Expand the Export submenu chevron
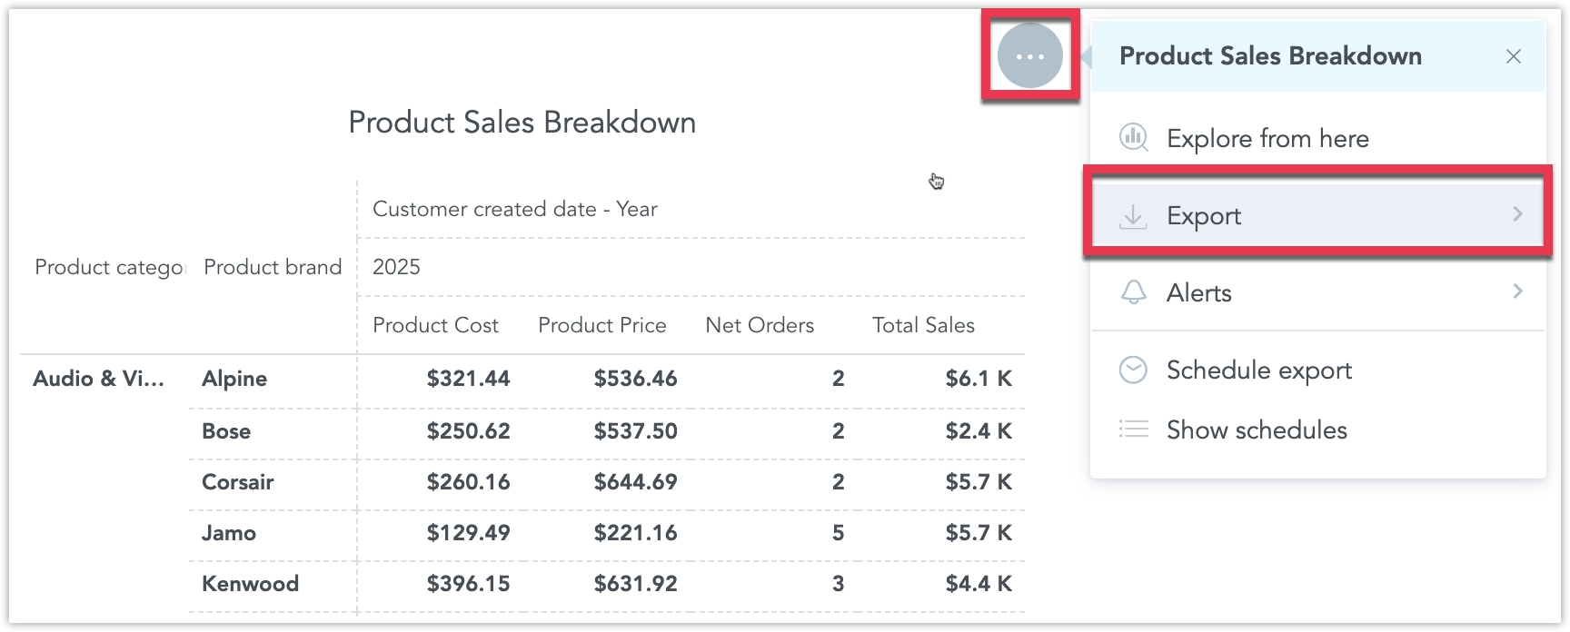Viewport: 1570px width, 632px height. 1516,215
